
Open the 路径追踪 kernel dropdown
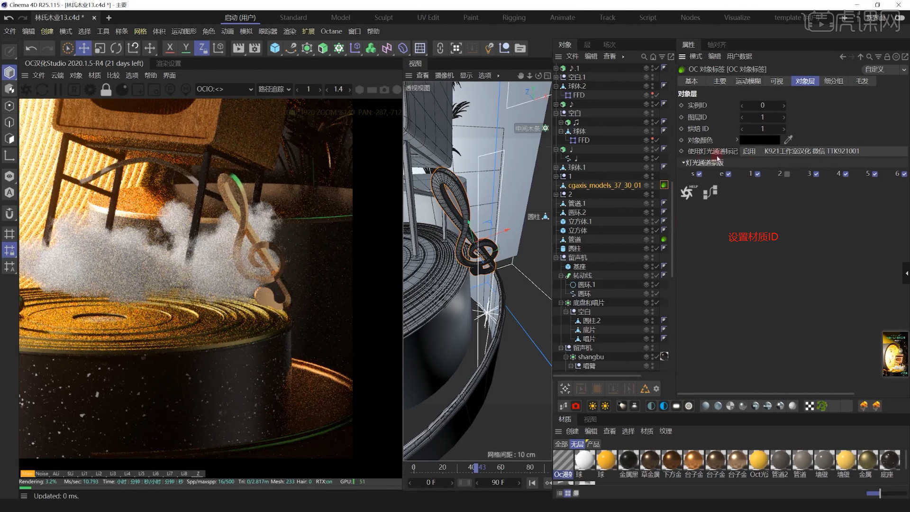coord(274,89)
